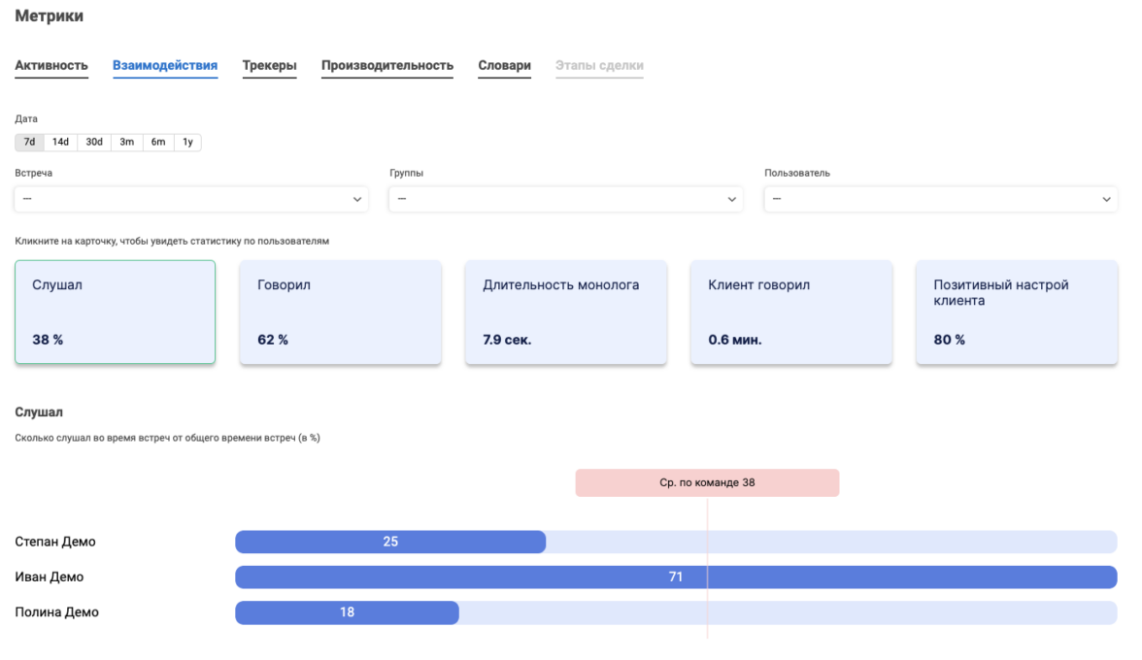The height and width of the screenshot is (660, 1142).
Task: Switch date range to 6m
Action: coord(157,142)
